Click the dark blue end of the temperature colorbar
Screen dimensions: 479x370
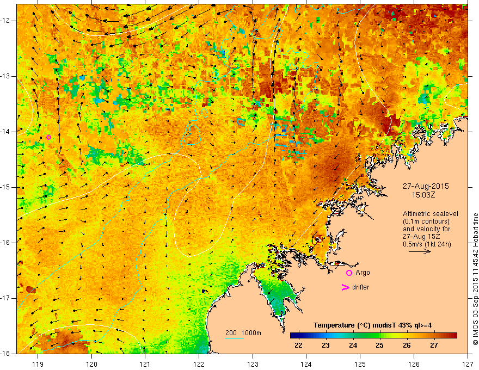pos(294,336)
